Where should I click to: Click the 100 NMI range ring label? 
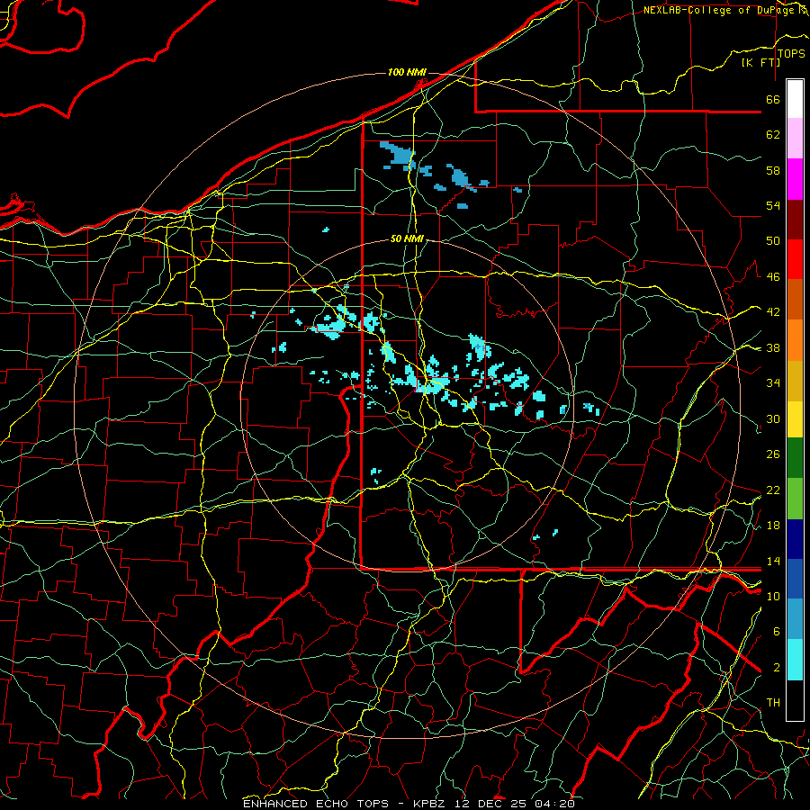tap(407, 72)
